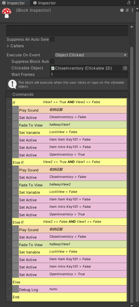139x307 pixels.
Task: Click the object picker next to CloseInventory
Action: (x=125, y=68)
